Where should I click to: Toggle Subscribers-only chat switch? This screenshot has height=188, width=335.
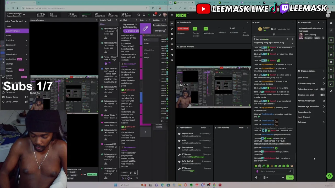pyautogui.click(x=322, y=89)
